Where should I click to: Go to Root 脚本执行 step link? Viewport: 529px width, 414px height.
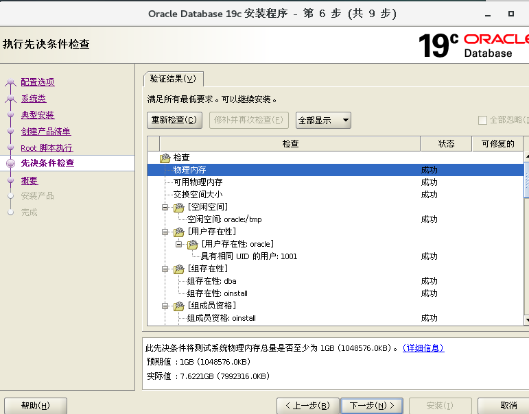47,148
